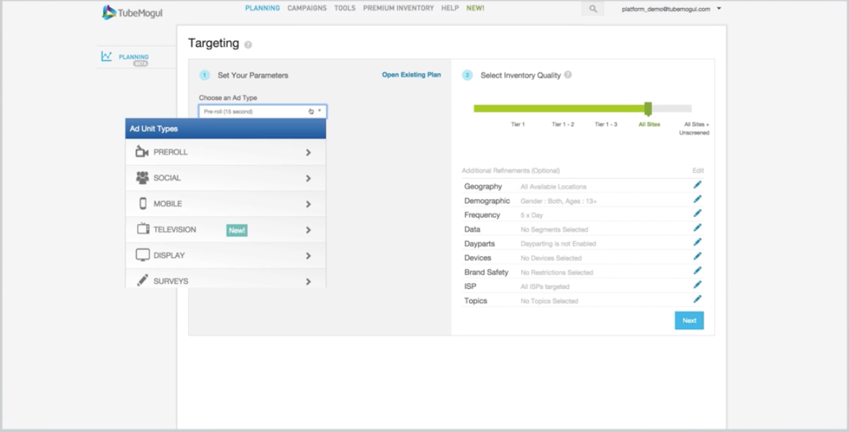Screen dimensions: 849x432
Task: Click the Open Existing Plan link
Action: point(412,75)
